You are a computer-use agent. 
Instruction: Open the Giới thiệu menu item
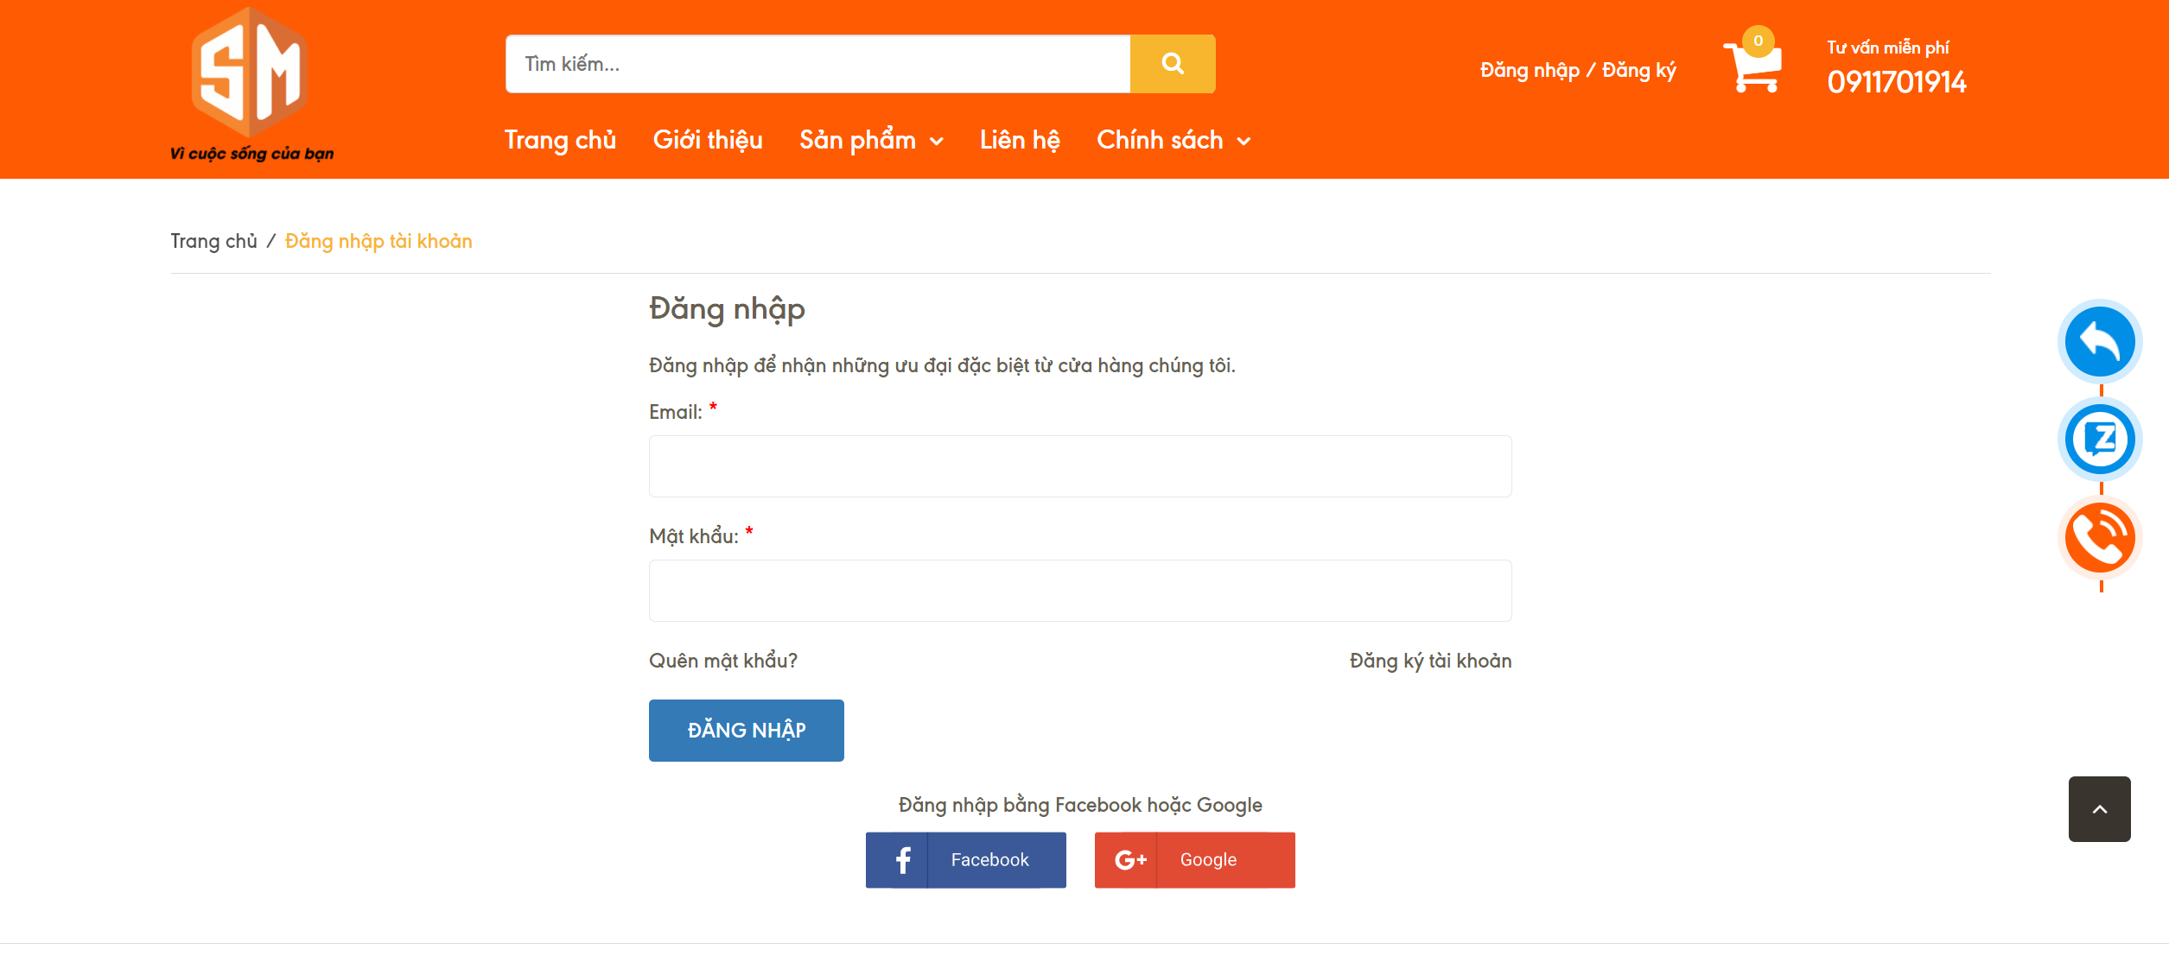708,141
